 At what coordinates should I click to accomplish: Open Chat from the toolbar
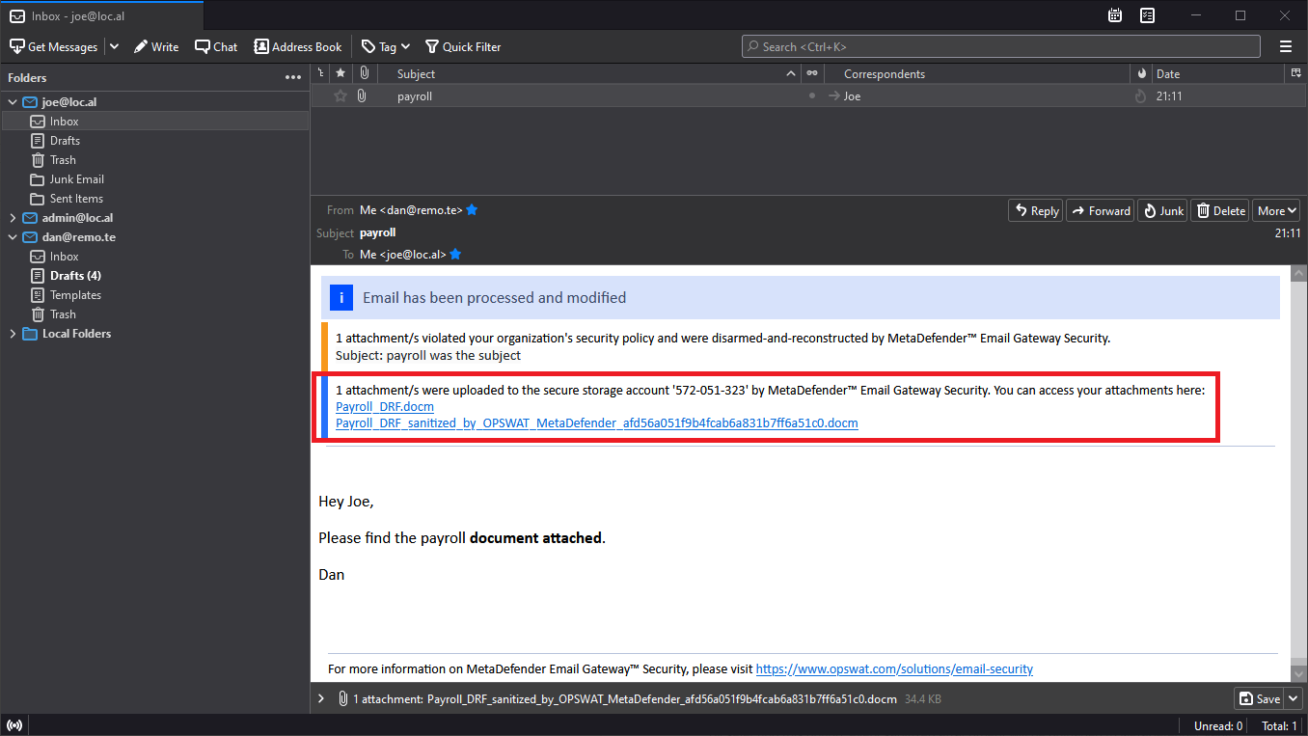[x=215, y=46]
